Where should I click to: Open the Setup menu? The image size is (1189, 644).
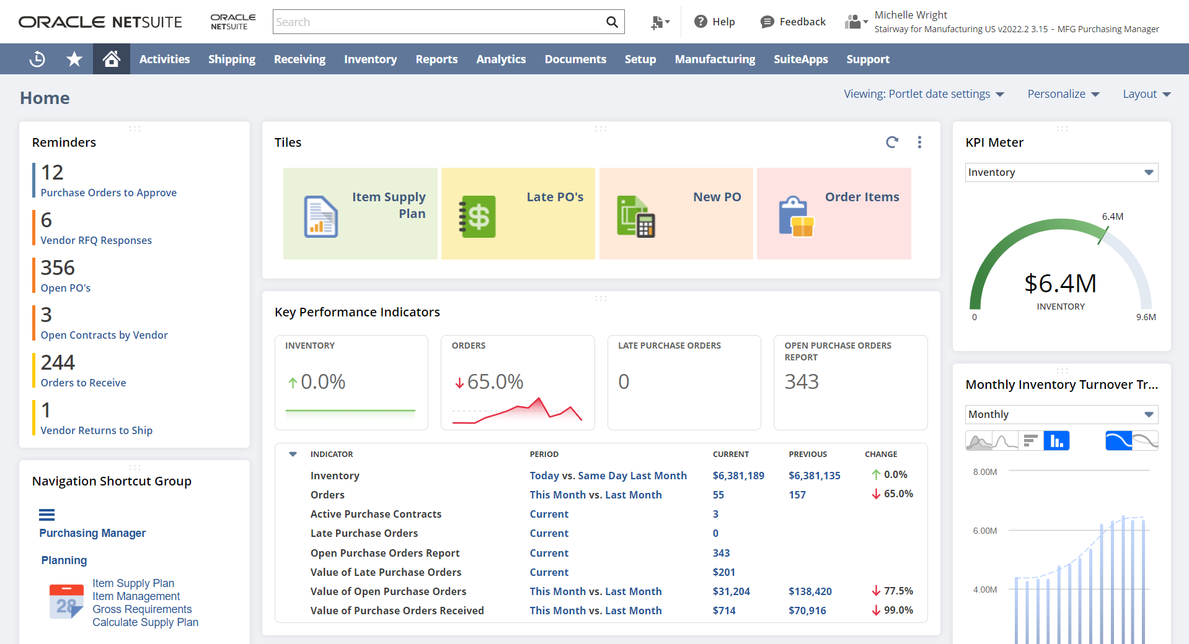[x=640, y=59]
